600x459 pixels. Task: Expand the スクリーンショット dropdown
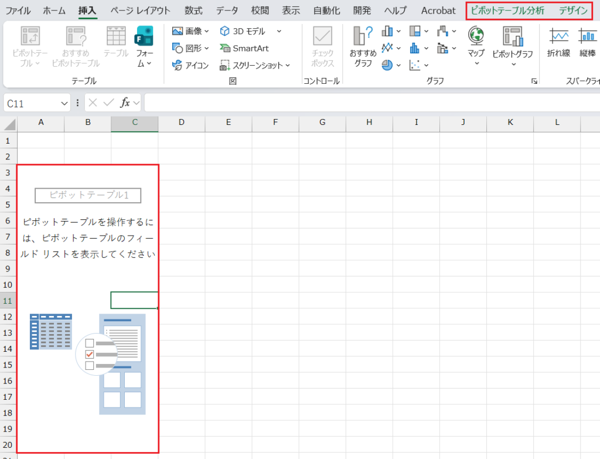pyautogui.click(x=288, y=65)
